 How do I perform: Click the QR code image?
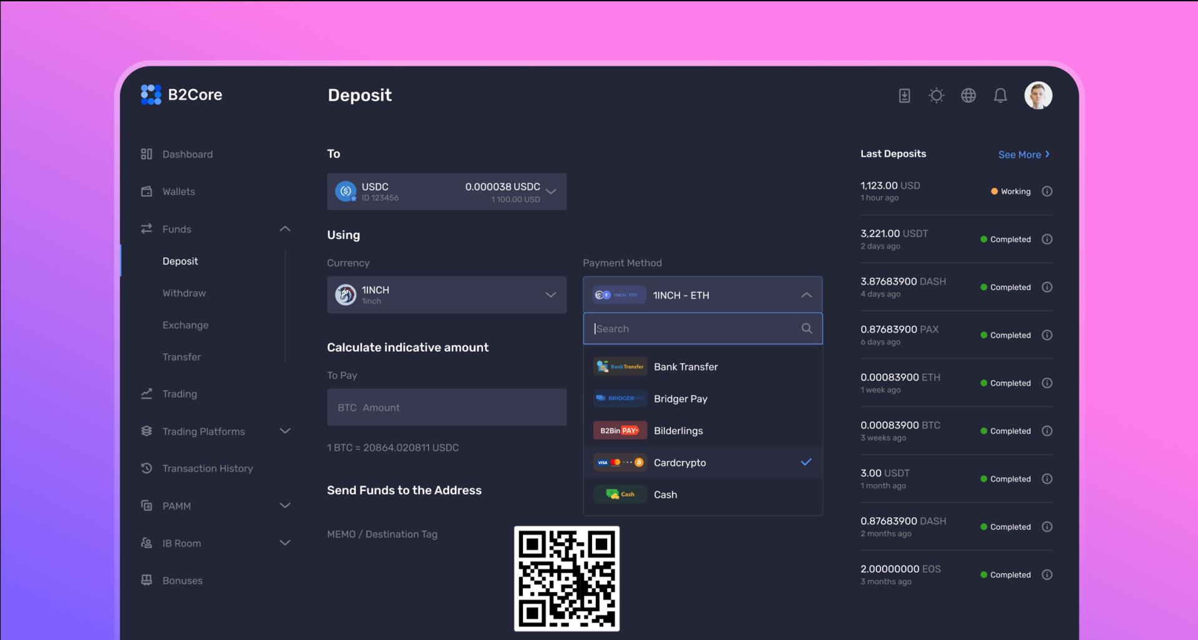(567, 578)
